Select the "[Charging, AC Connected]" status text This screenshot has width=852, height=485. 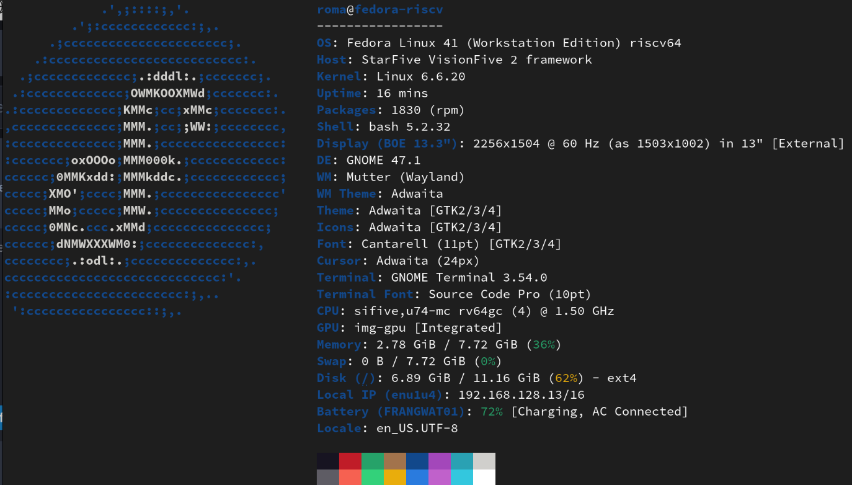[600, 411]
